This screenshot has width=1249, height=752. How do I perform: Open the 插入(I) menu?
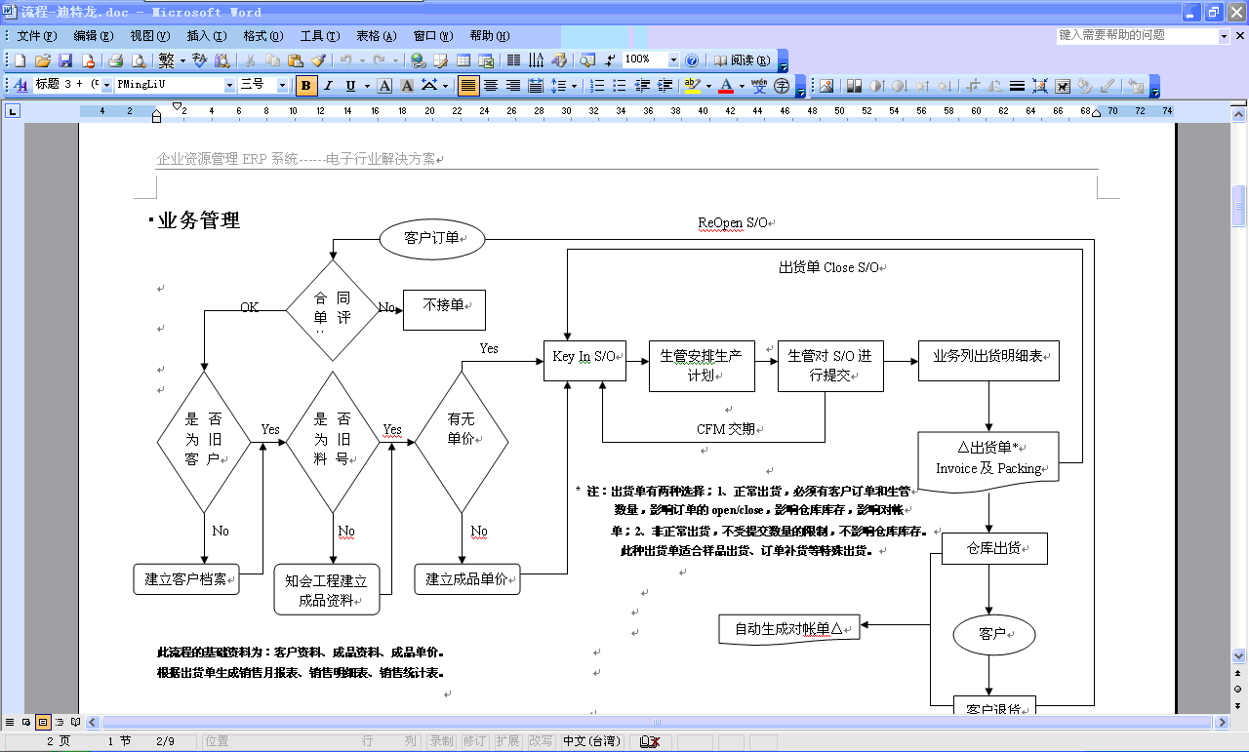click(206, 36)
